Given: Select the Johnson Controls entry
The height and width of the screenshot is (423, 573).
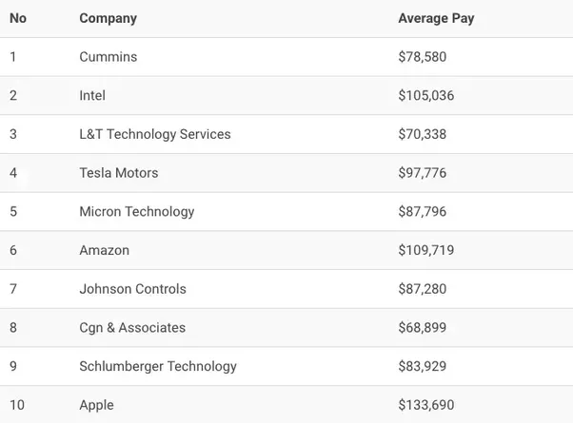Looking at the screenshot, I should (132, 289).
